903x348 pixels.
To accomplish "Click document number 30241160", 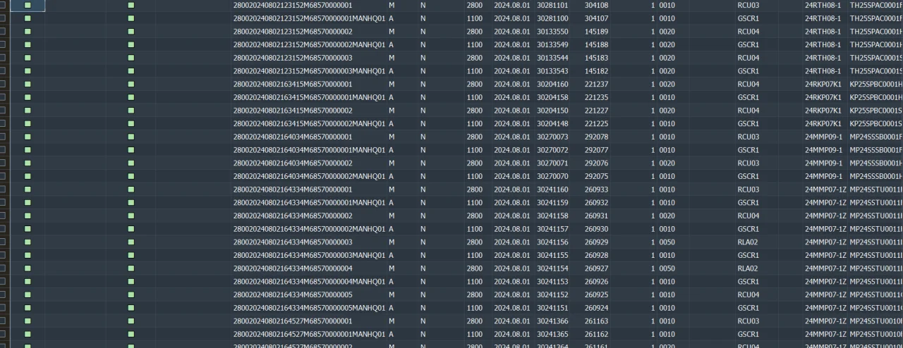I will click(x=552, y=189).
